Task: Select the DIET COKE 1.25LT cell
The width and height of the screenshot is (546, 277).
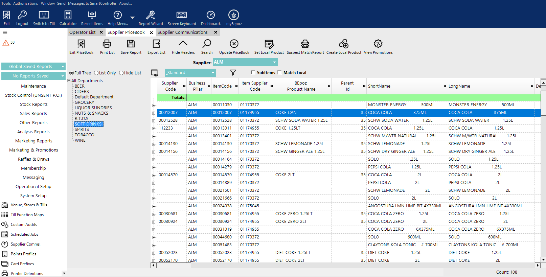Action: pos(302,253)
